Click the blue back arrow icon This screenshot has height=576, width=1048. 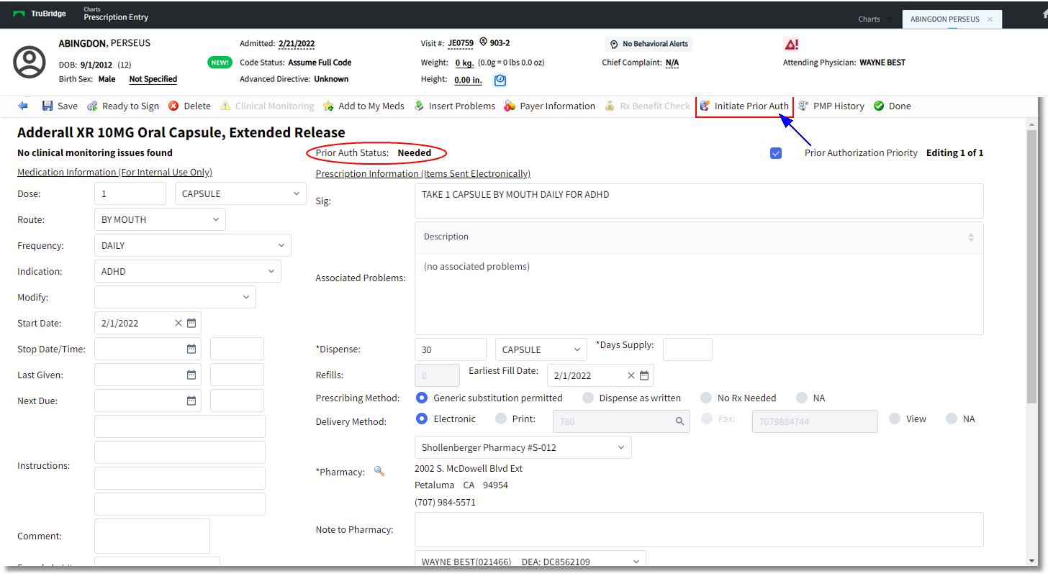[23, 106]
